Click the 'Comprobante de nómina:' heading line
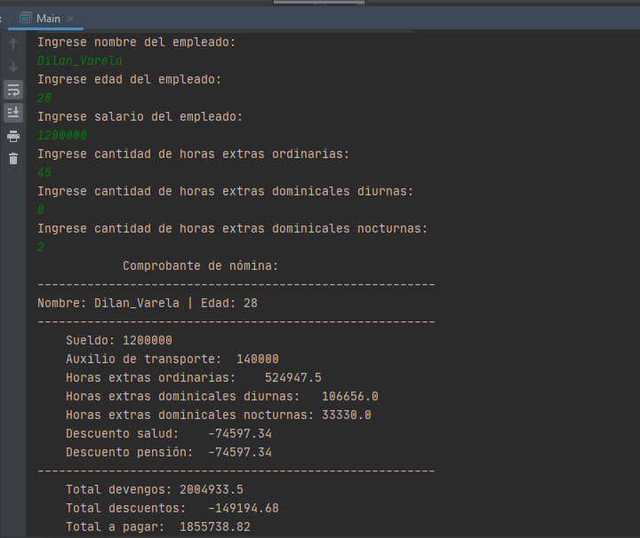 coord(200,265)
